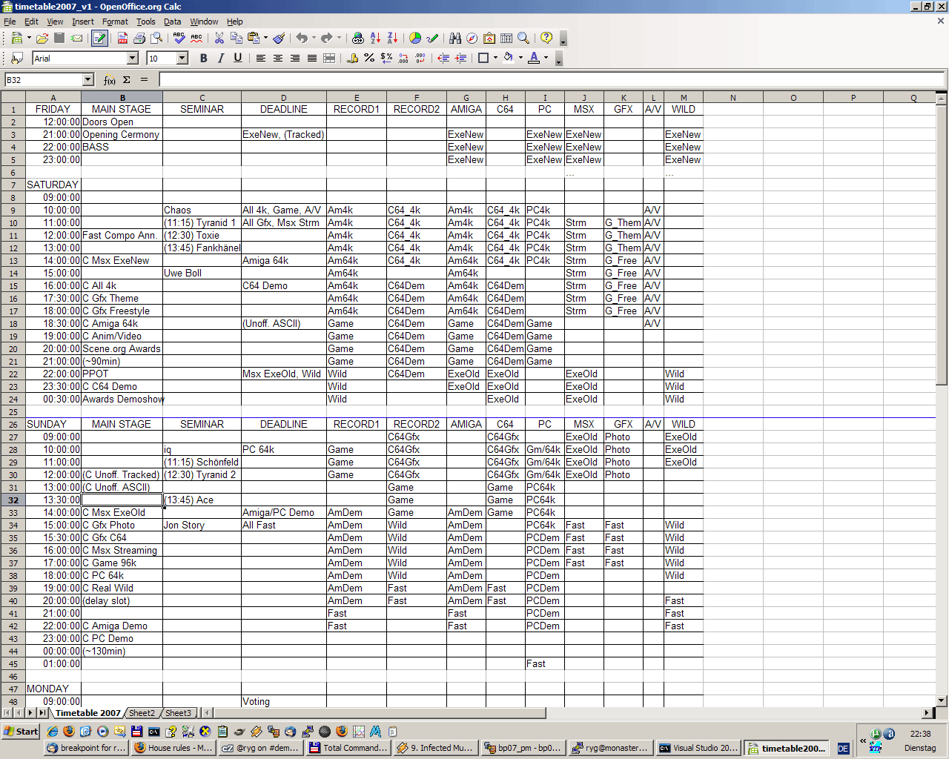Screen dimensions: 949x759
Task: Apply the Background Color bucket
Action: (508, 58)
